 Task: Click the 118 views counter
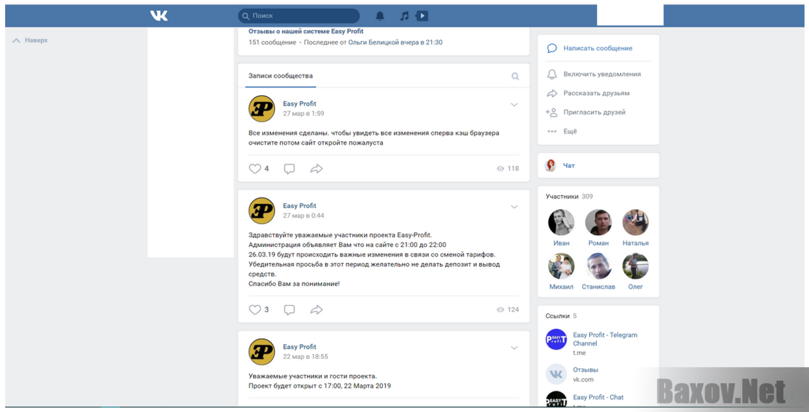(508, 168)
